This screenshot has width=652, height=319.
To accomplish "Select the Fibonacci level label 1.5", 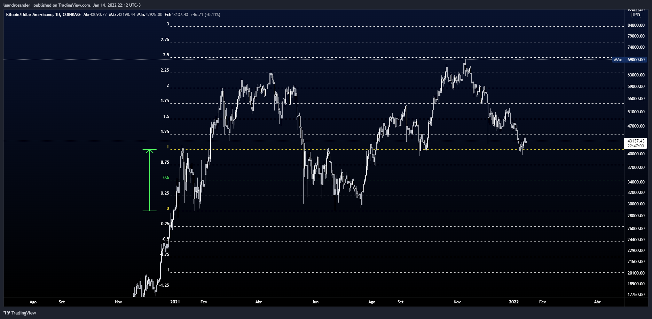I will pyautogui.click(x=166, y=116).
